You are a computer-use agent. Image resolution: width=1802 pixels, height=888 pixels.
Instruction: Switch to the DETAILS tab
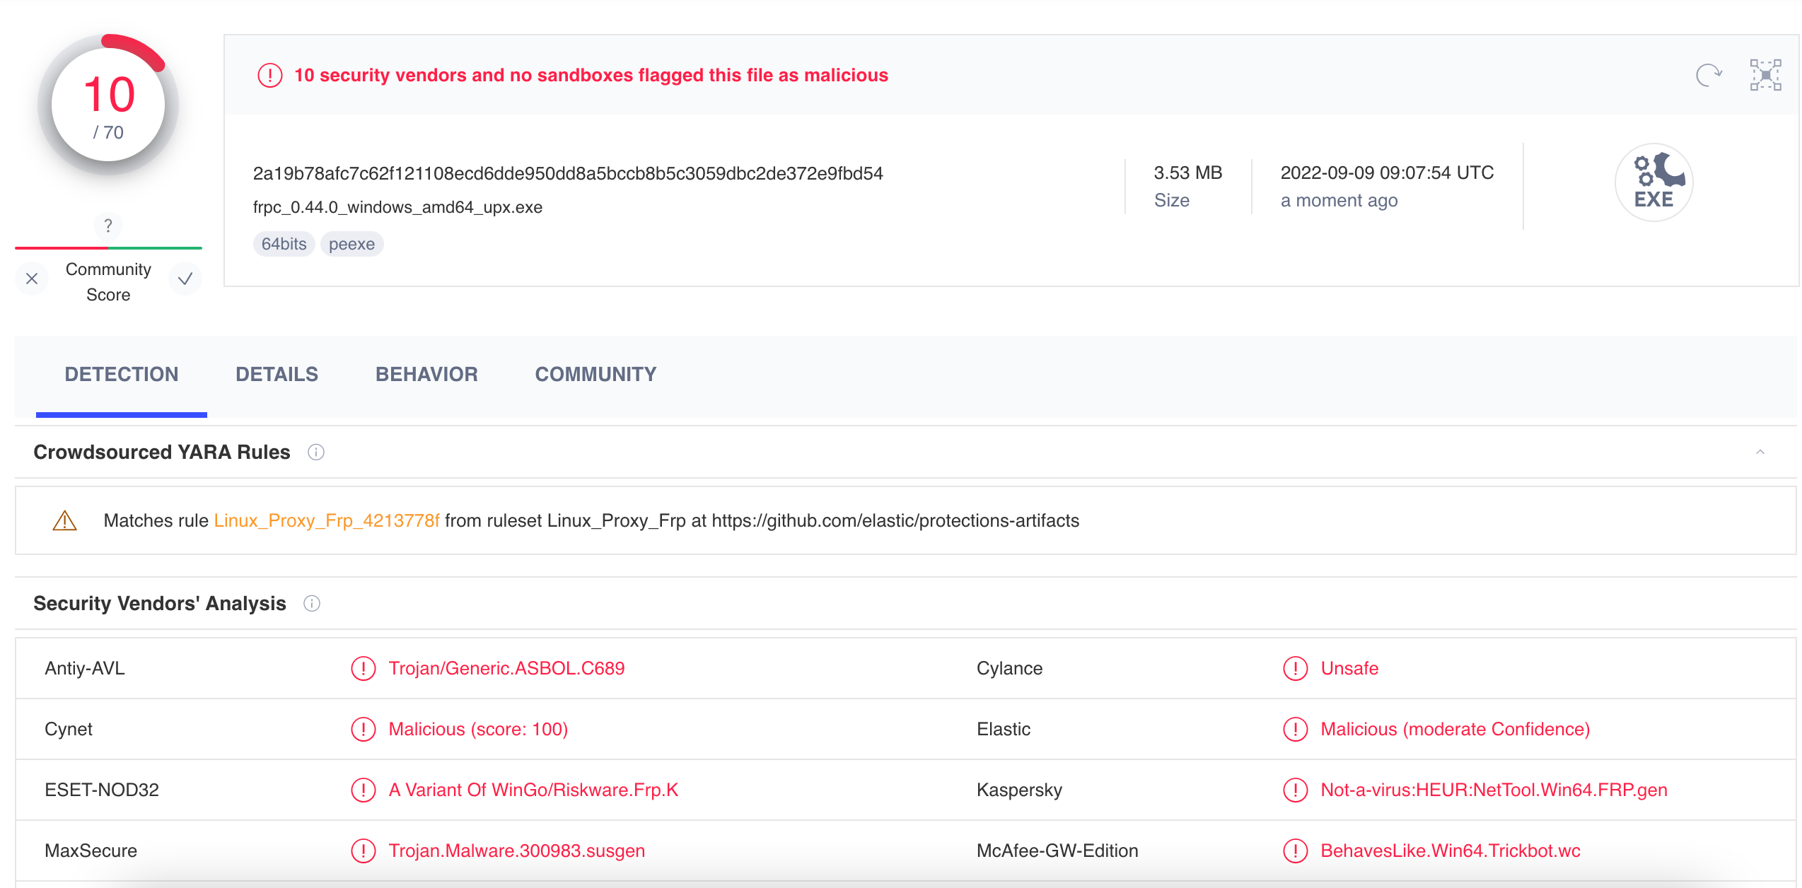[x=277, y=375]
